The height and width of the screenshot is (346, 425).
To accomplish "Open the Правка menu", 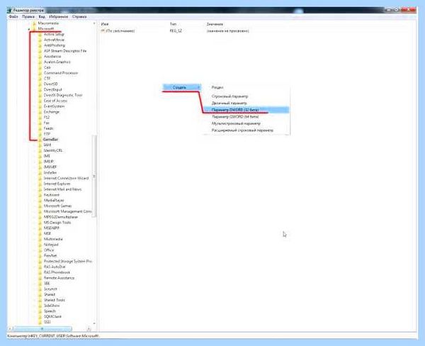I will click(28, 17).
